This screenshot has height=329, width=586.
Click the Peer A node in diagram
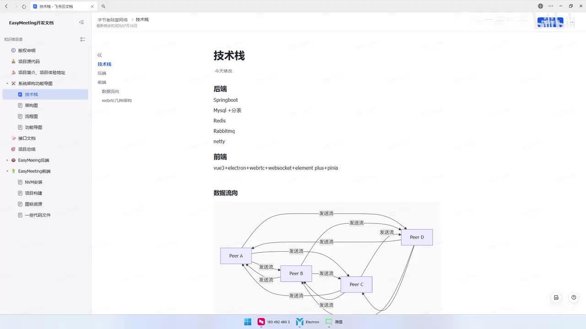(x=236, y=256)
